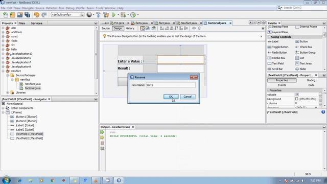The width and height of the screenshot is (327, 184).
Task: Click OK in Rename dialog
Action: [171, 97]
